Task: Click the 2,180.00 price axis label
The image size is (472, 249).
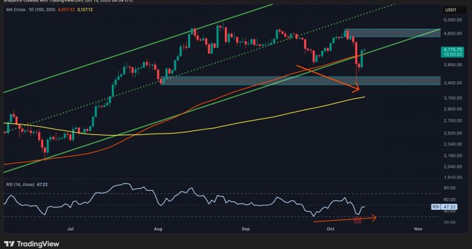Action: [x=454, y=155]
